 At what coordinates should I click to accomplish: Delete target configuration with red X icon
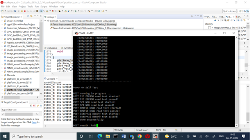click(x=34, y=105)
